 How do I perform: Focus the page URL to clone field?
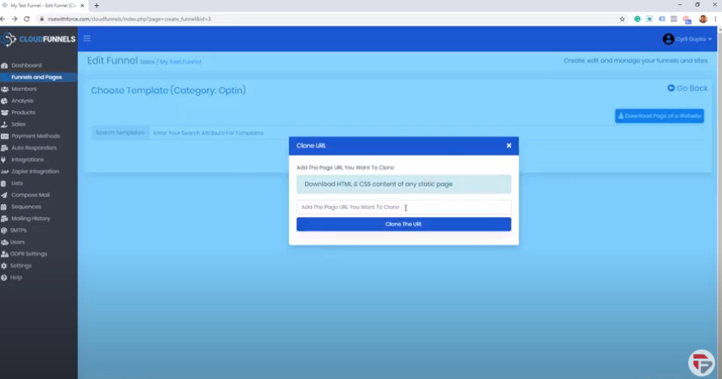tap(403, 208)
